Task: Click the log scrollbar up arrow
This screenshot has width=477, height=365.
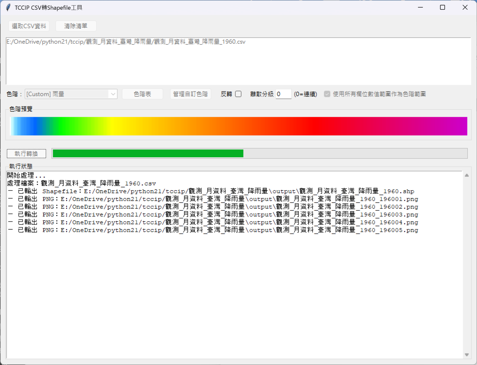Action: (x=467, y=175)
